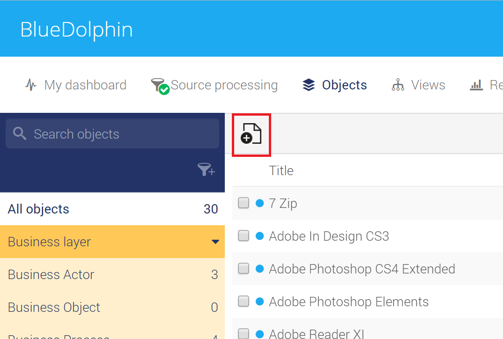Select Adobe Photoshop CS4 Extended checkbox

click(244, 268)
